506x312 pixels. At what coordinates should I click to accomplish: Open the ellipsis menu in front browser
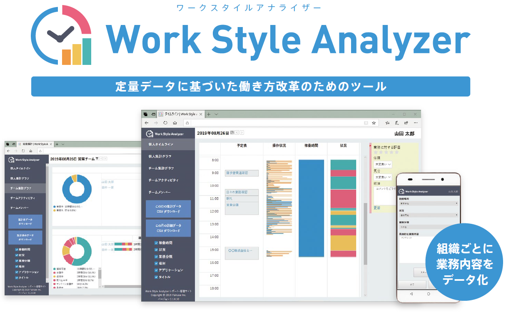pyautogui.click(x=416, y=123)
